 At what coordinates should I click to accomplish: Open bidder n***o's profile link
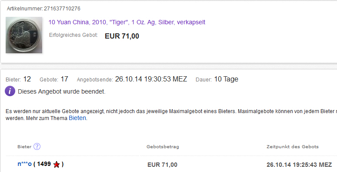click(x=24, y=164)
